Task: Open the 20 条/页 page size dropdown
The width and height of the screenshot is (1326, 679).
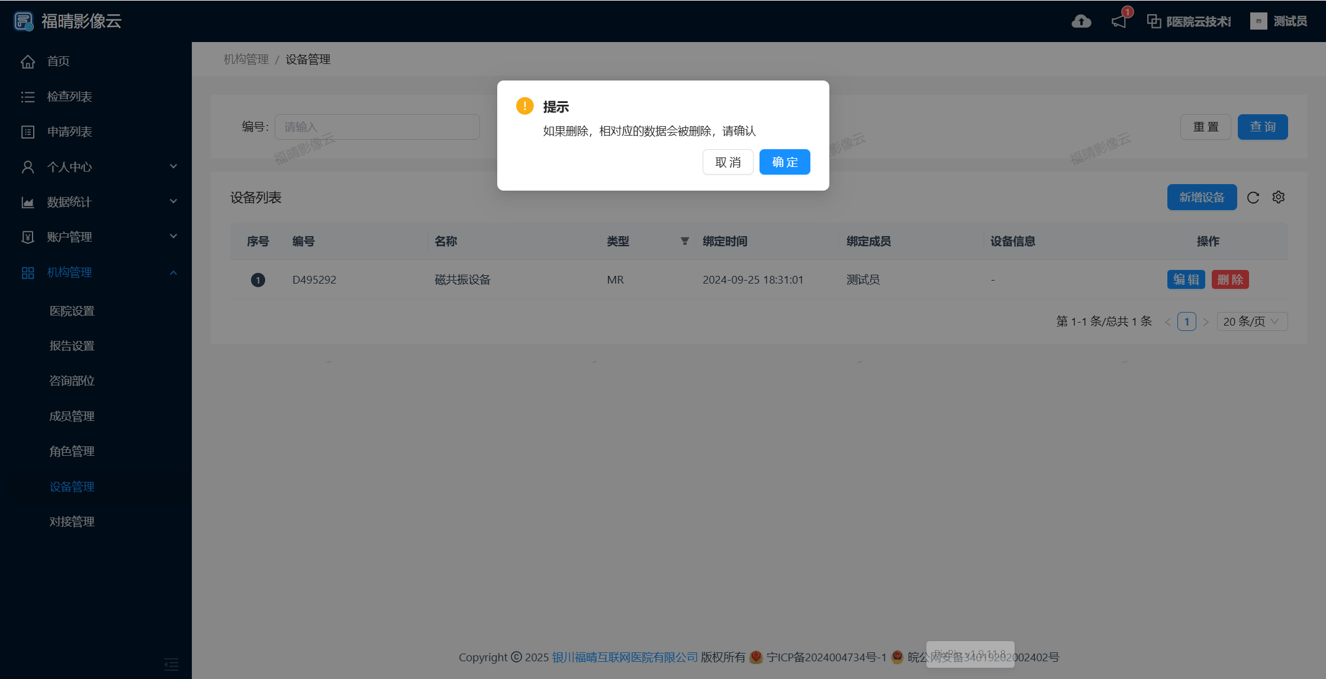Action: click(x=1251, y=321)
